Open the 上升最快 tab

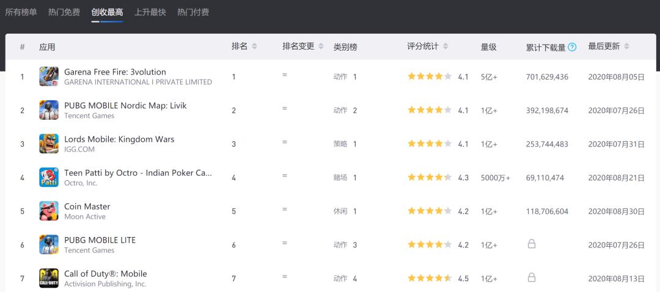point(150,12)
